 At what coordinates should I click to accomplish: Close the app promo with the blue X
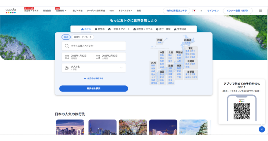[x=262, y=129]
